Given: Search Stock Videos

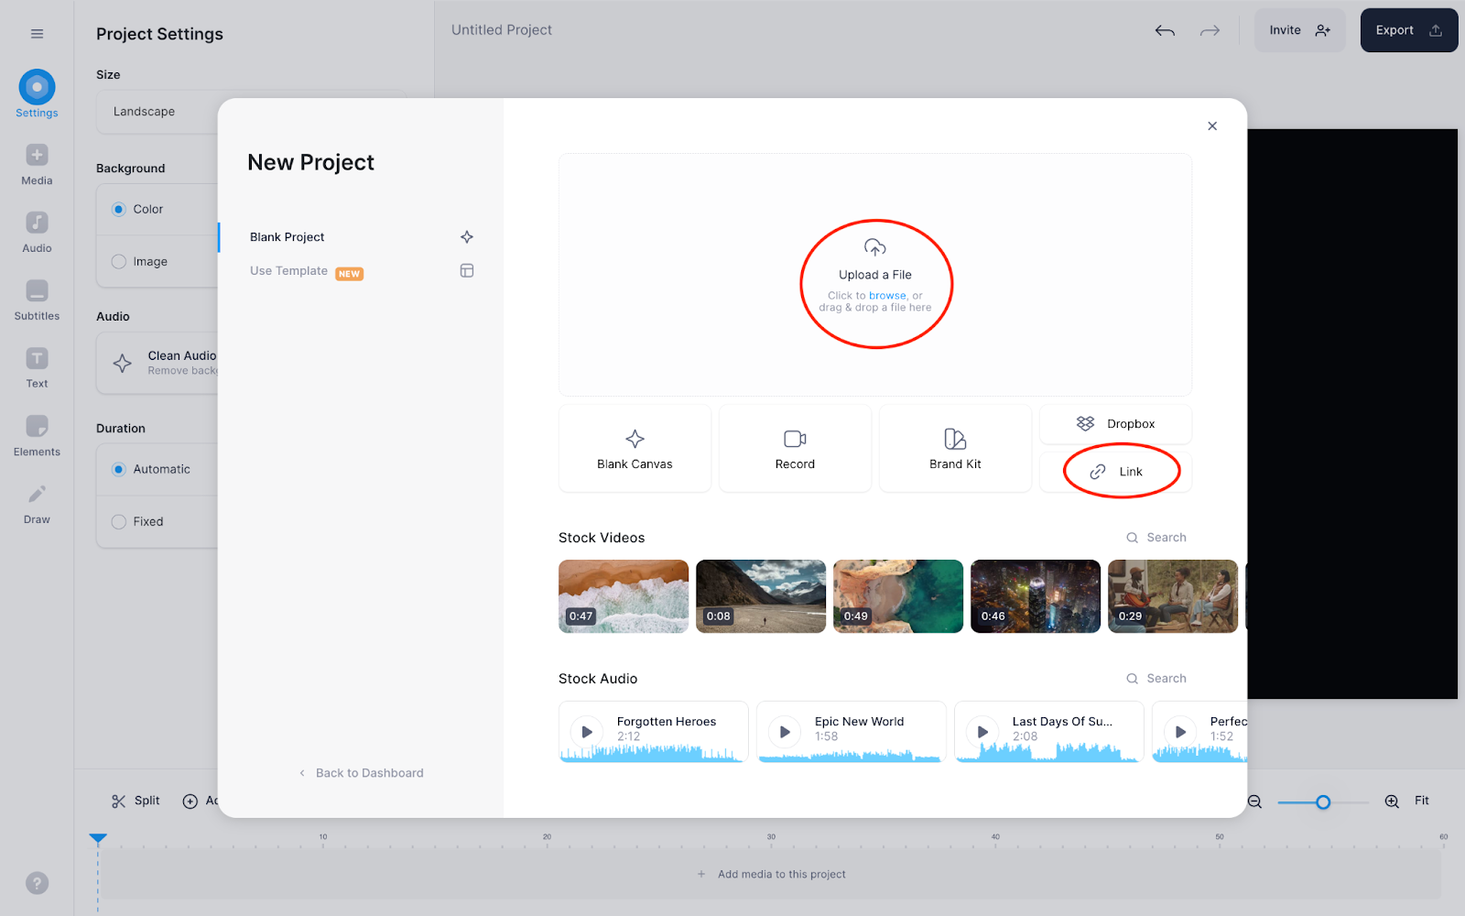Looking at the screenshot, I should click(1156, 538).
